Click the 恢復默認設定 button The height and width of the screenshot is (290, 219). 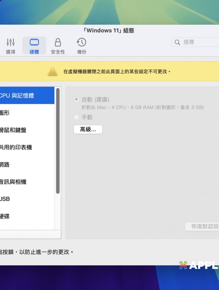point(202,226)
